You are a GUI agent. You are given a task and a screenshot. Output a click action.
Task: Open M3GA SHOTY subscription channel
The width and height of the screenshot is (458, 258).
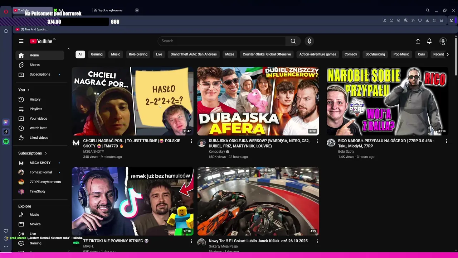coord(40,163)
